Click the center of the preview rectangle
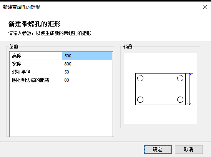 (x=160, y=89)
